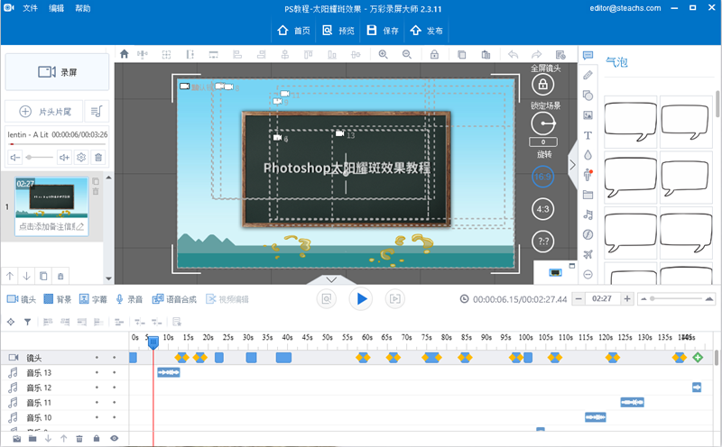
Task: Click the home icon on canvas toolbar
Action: (125, 54)
